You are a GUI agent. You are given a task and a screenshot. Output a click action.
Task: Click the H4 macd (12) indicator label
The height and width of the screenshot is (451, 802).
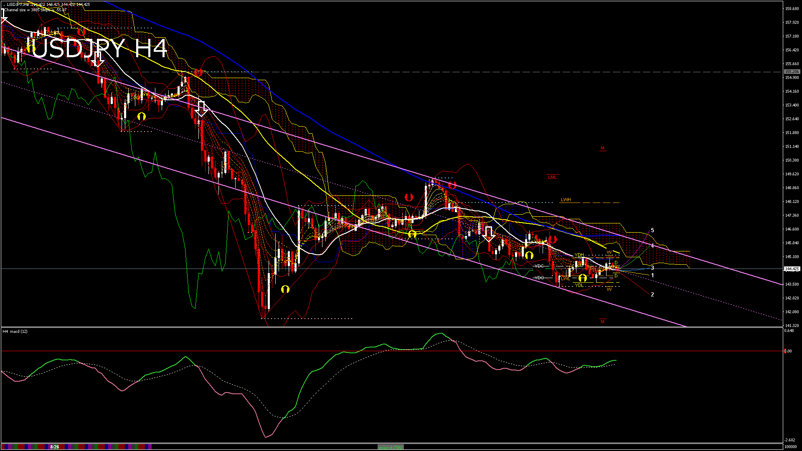pos(15,331)
